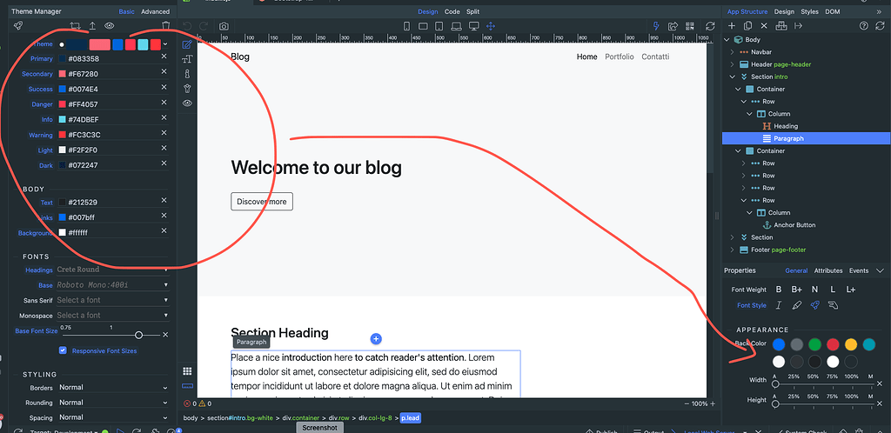Click the Discover more button
This screenshot has width=891, height=433.
click(262, 202)
